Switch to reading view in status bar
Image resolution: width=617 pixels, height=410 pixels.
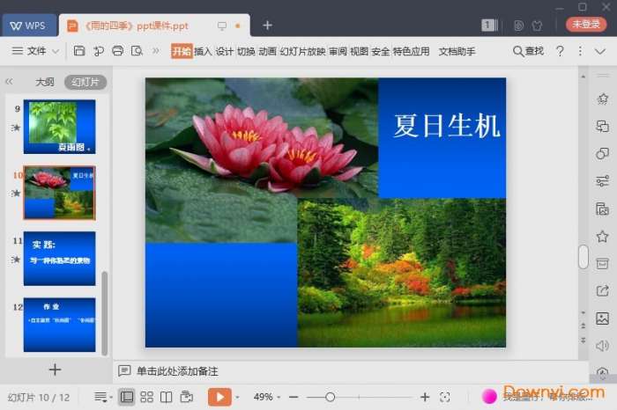[166, 397]
